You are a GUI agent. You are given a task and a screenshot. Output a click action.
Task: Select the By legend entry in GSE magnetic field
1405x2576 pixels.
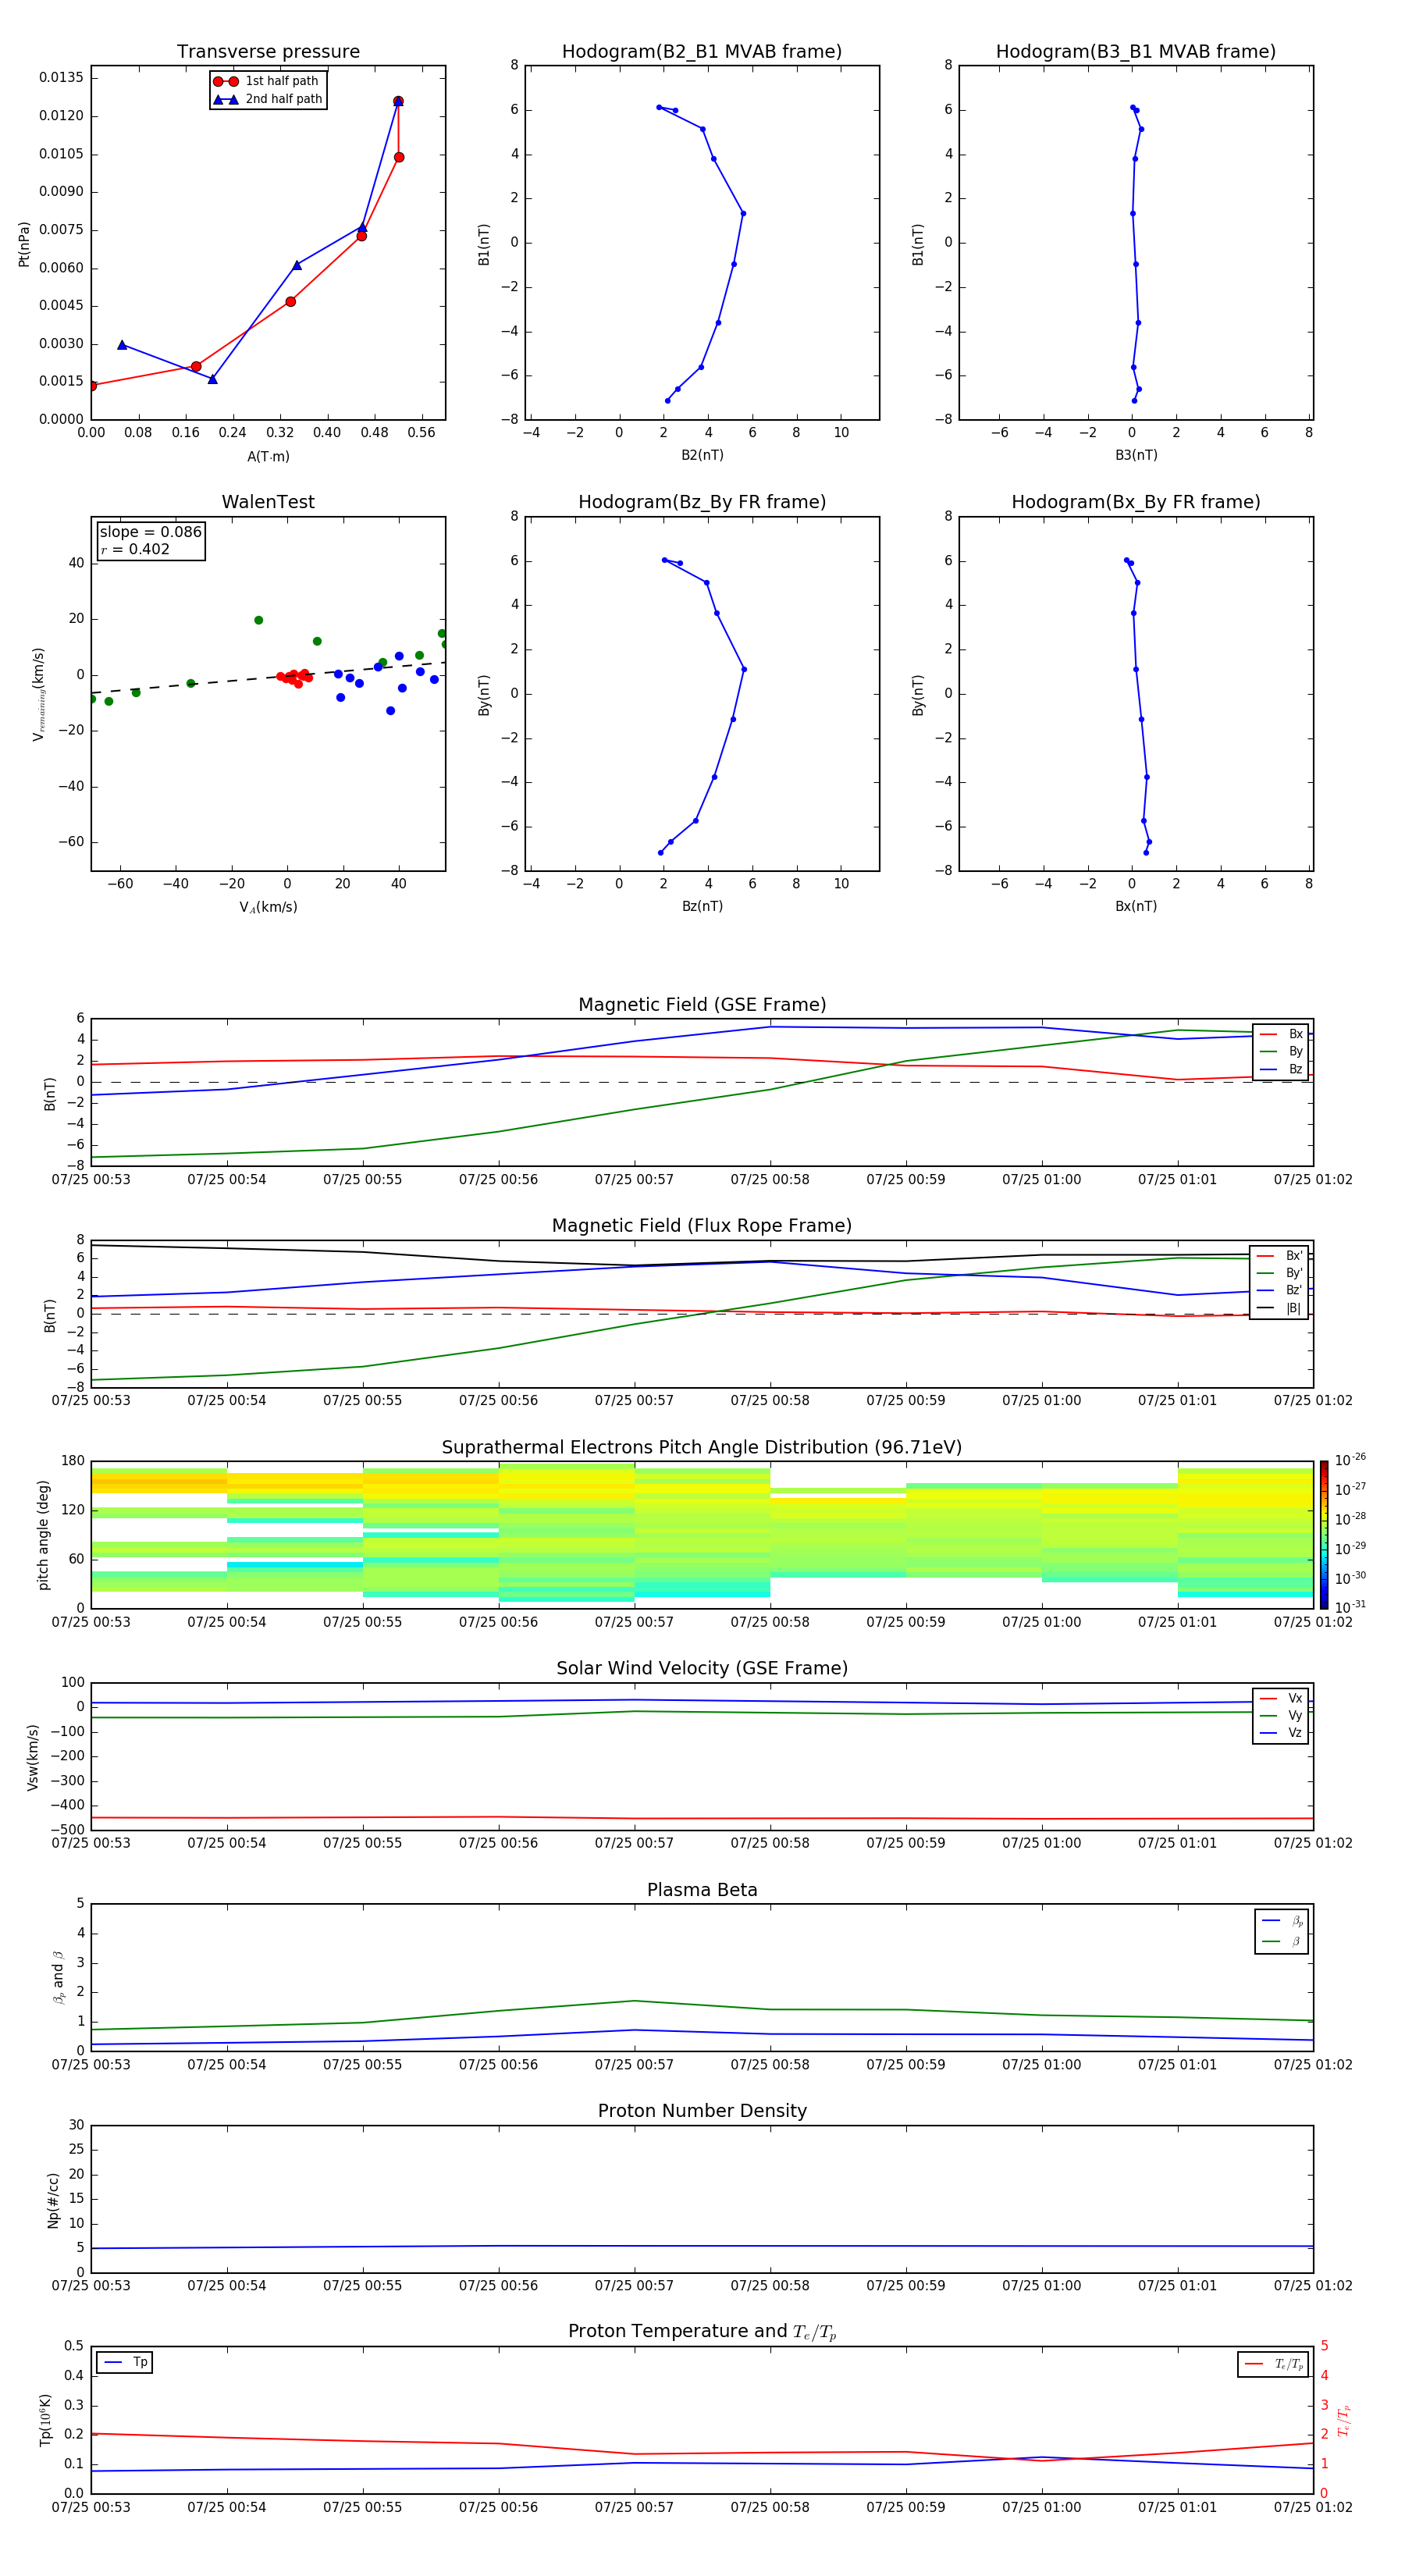(1281, 1051)
